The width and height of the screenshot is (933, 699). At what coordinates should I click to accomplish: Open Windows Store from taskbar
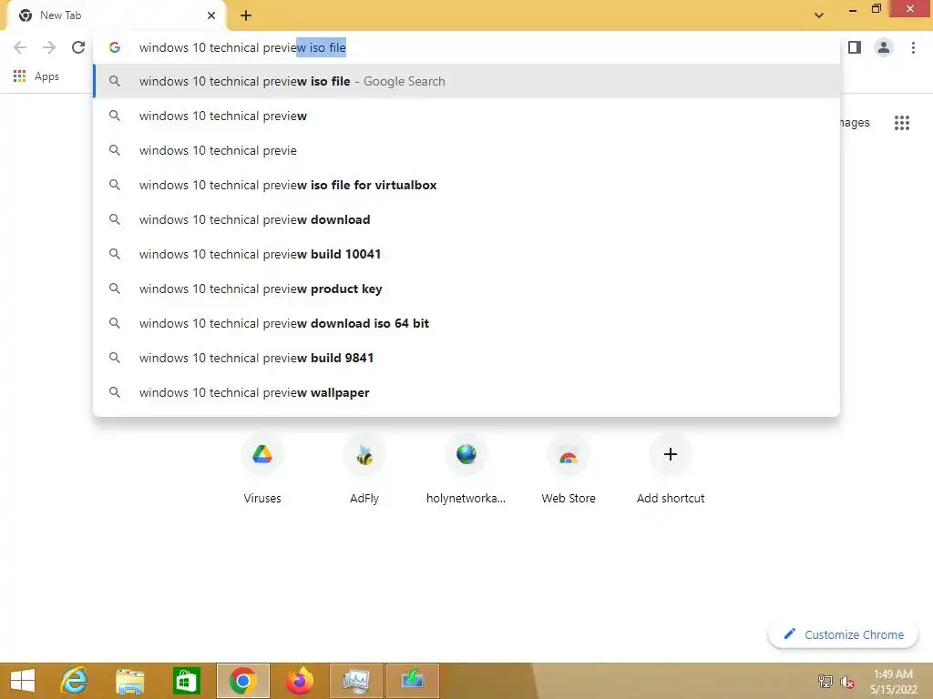pyautogui.click(x=186, y=681)
